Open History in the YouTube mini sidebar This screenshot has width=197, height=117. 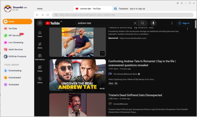pyautogui.click(x=40, y=80)
